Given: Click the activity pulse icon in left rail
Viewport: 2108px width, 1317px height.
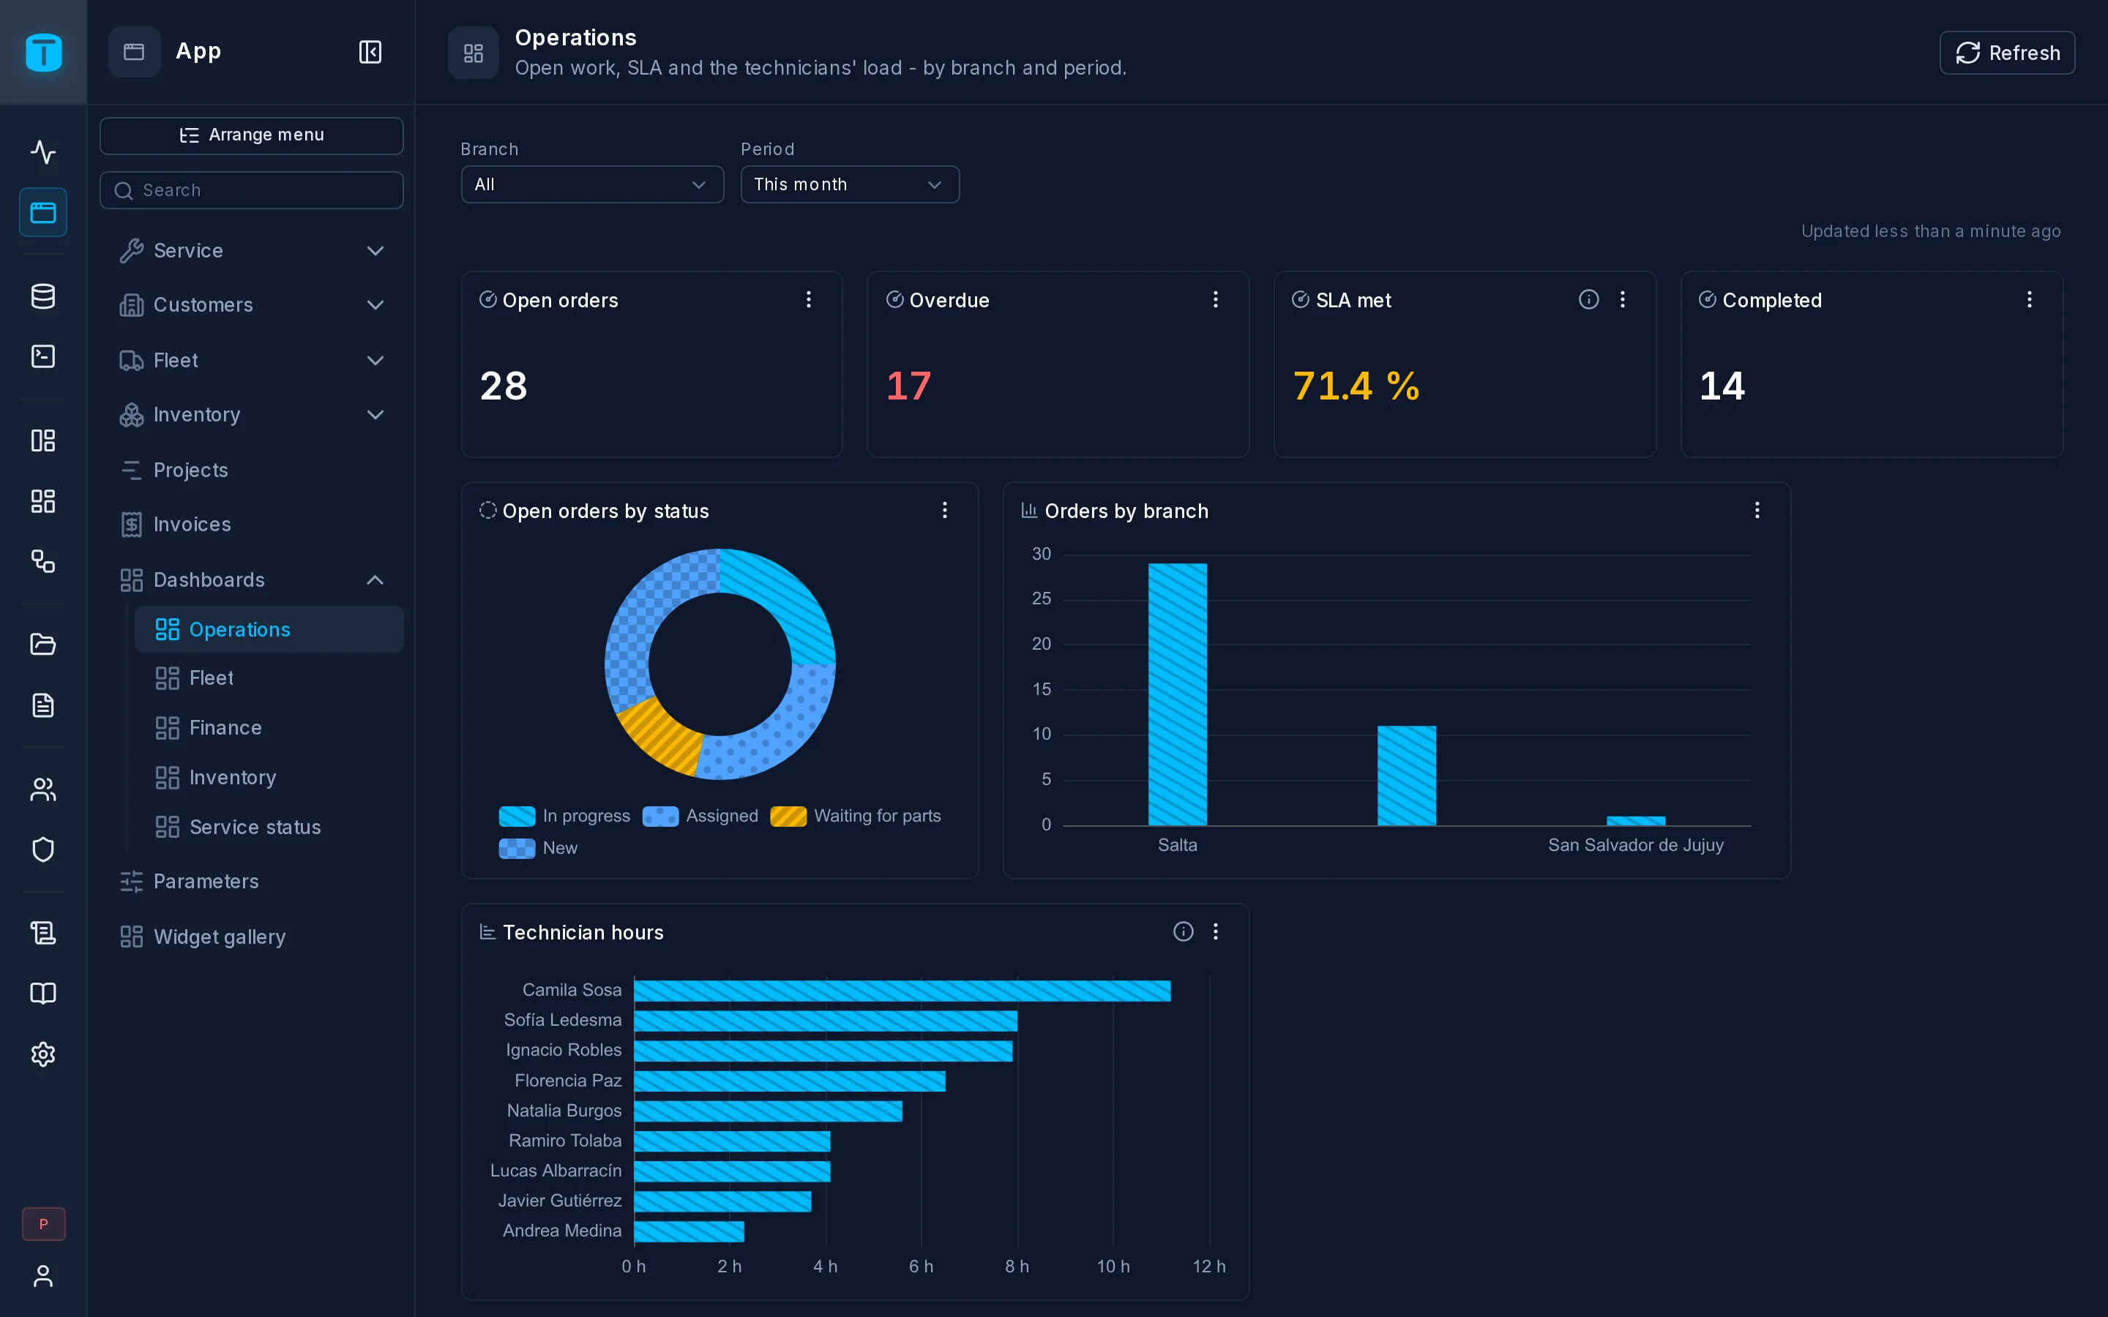Looking at the screenshot, I should (x=42, y=151).
